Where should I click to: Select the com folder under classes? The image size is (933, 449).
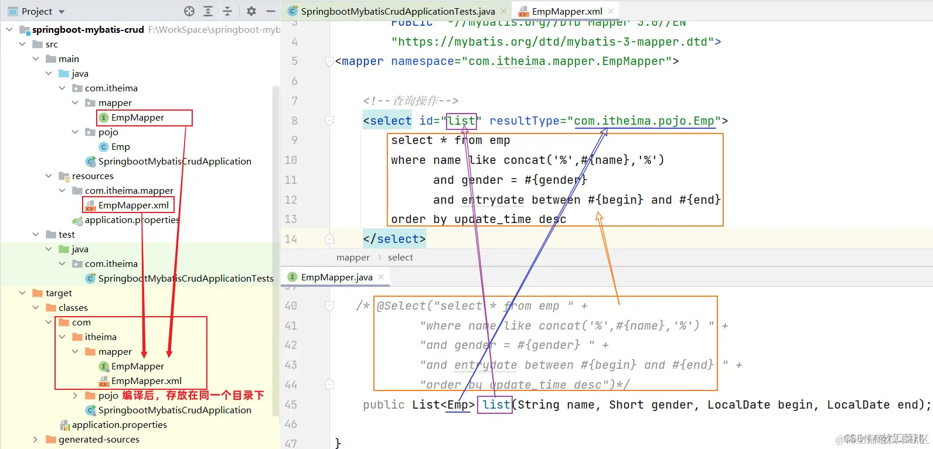81,322
